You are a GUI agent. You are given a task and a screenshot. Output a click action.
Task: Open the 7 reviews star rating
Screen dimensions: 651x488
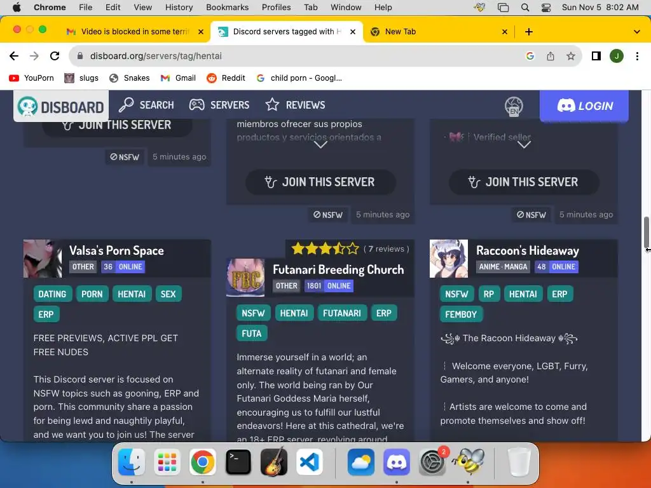pos(350,249)
